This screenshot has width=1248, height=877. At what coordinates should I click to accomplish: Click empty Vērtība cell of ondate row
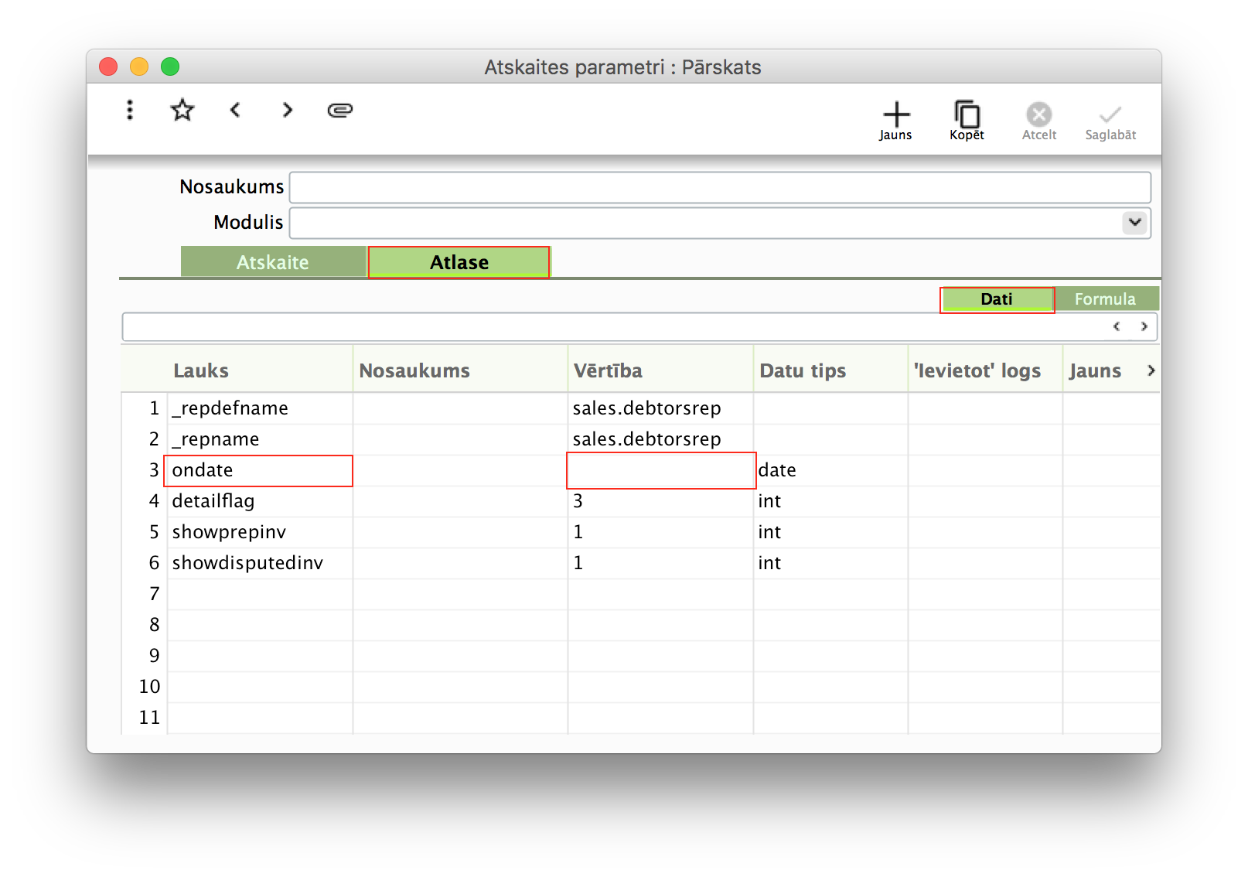(x=661, y=470)
